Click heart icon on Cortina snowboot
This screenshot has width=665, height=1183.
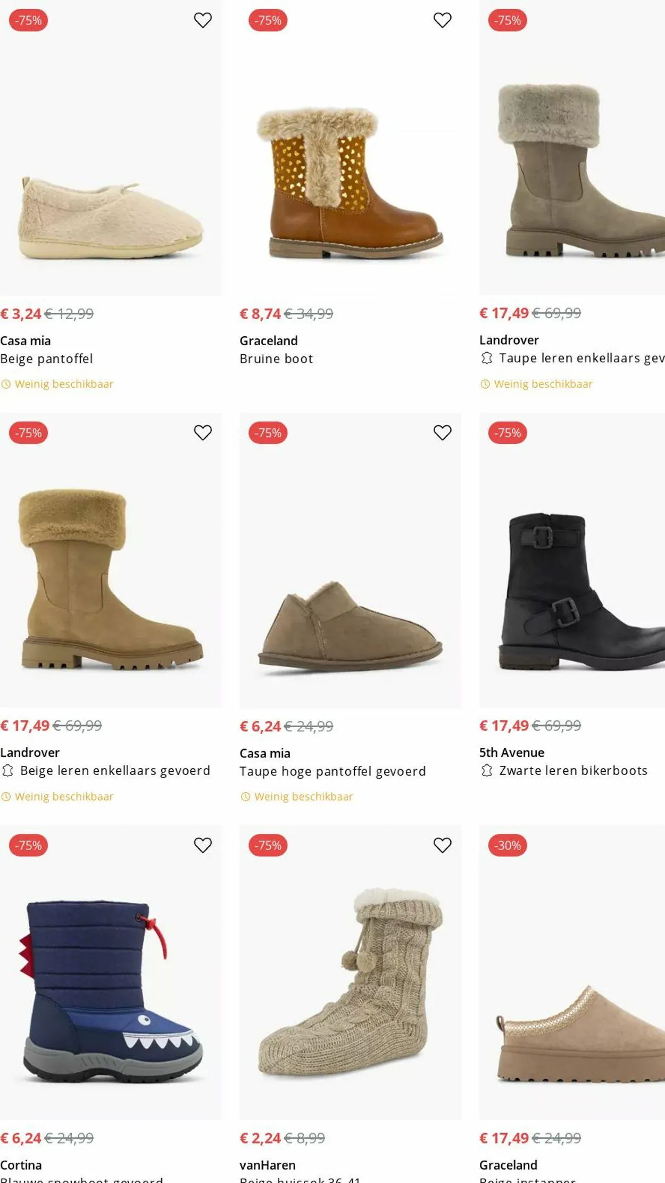point(203,845)
